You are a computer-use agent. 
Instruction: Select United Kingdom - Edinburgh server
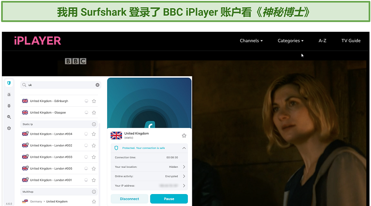(59, 101)
